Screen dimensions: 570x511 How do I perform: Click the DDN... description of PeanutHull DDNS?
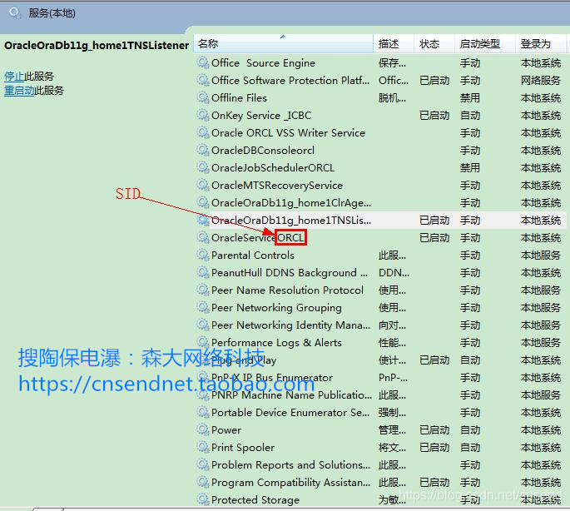(x=394, y=272)
